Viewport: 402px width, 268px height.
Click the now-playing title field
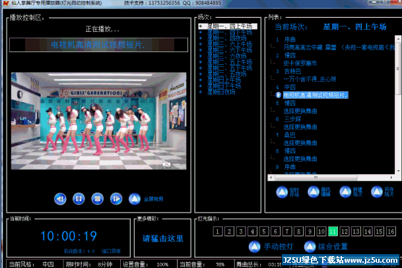point(99,45)
